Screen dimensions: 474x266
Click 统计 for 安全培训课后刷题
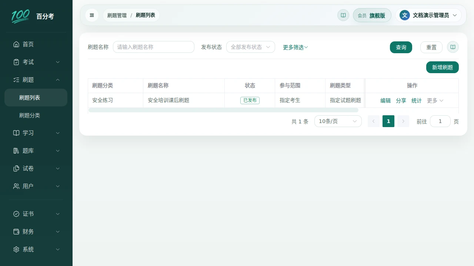tap(417, 100)
